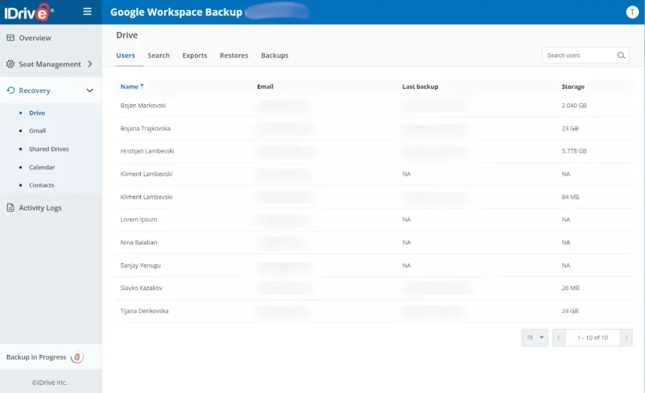The image size is (645, 393).
Task: Collapse the Recovery section chevron
Action: [90, 91]
